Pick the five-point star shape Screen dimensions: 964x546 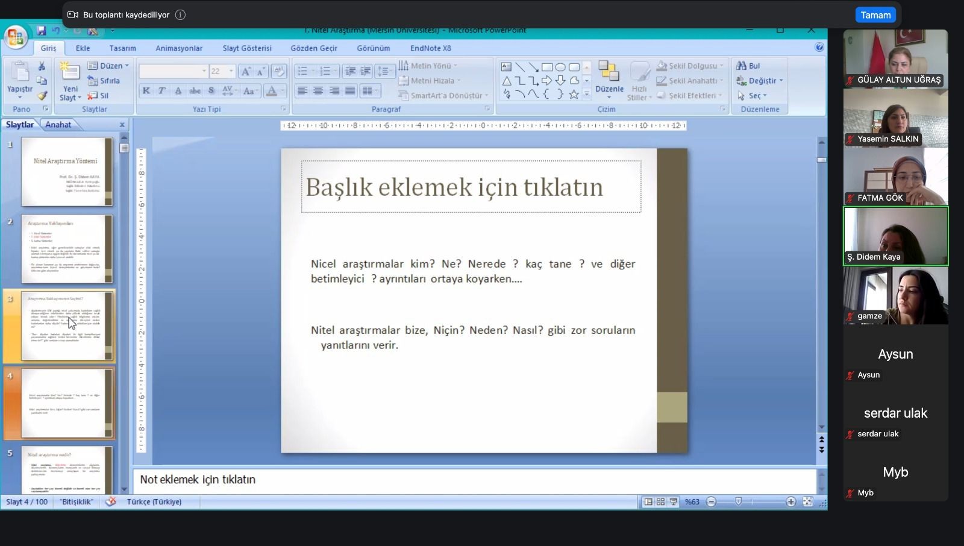coord(574,95)
